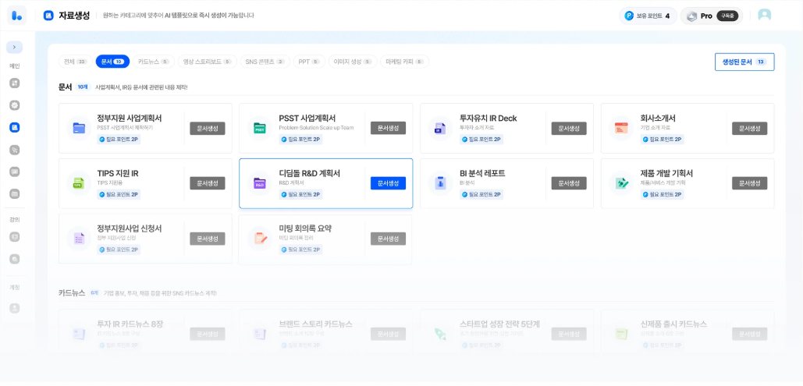803x386 pixels.
Task: Click the PSST 사업계획서 title
Action: click(307, 119)
